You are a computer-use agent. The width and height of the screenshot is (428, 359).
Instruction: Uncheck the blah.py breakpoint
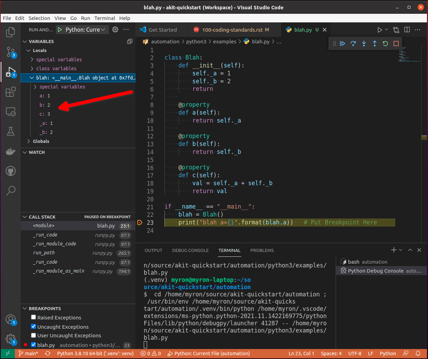(33, 345)
